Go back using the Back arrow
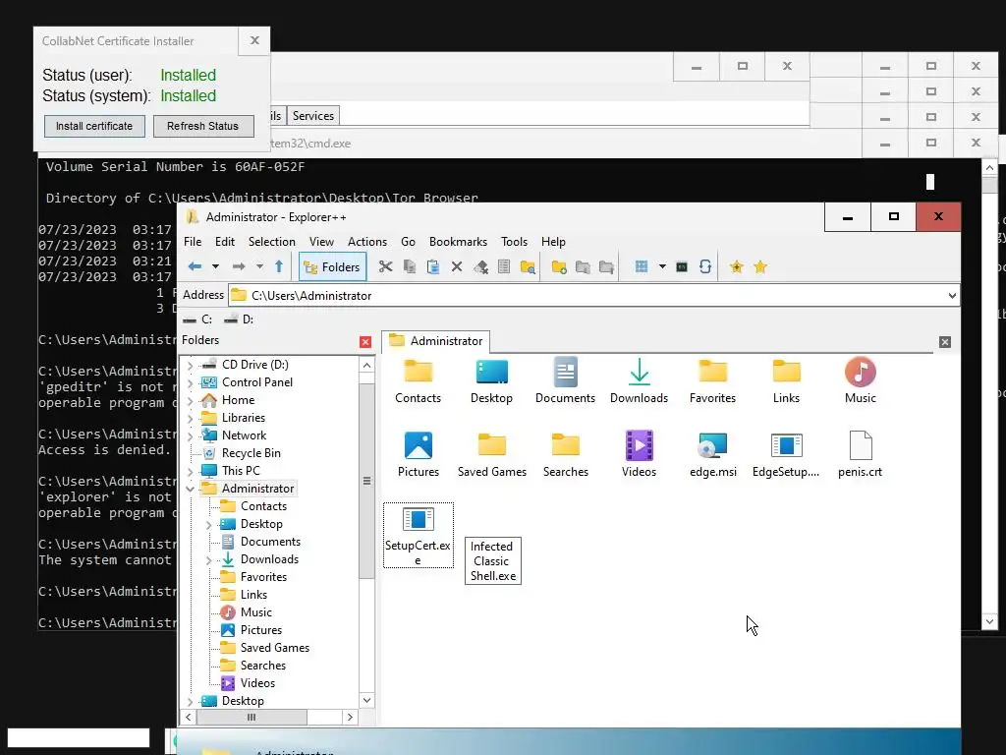This screenshot has width=1006, height=755. (x=196, y=266)
